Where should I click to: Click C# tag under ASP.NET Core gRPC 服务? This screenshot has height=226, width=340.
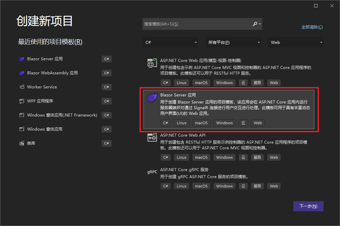(x=166, y=186)
